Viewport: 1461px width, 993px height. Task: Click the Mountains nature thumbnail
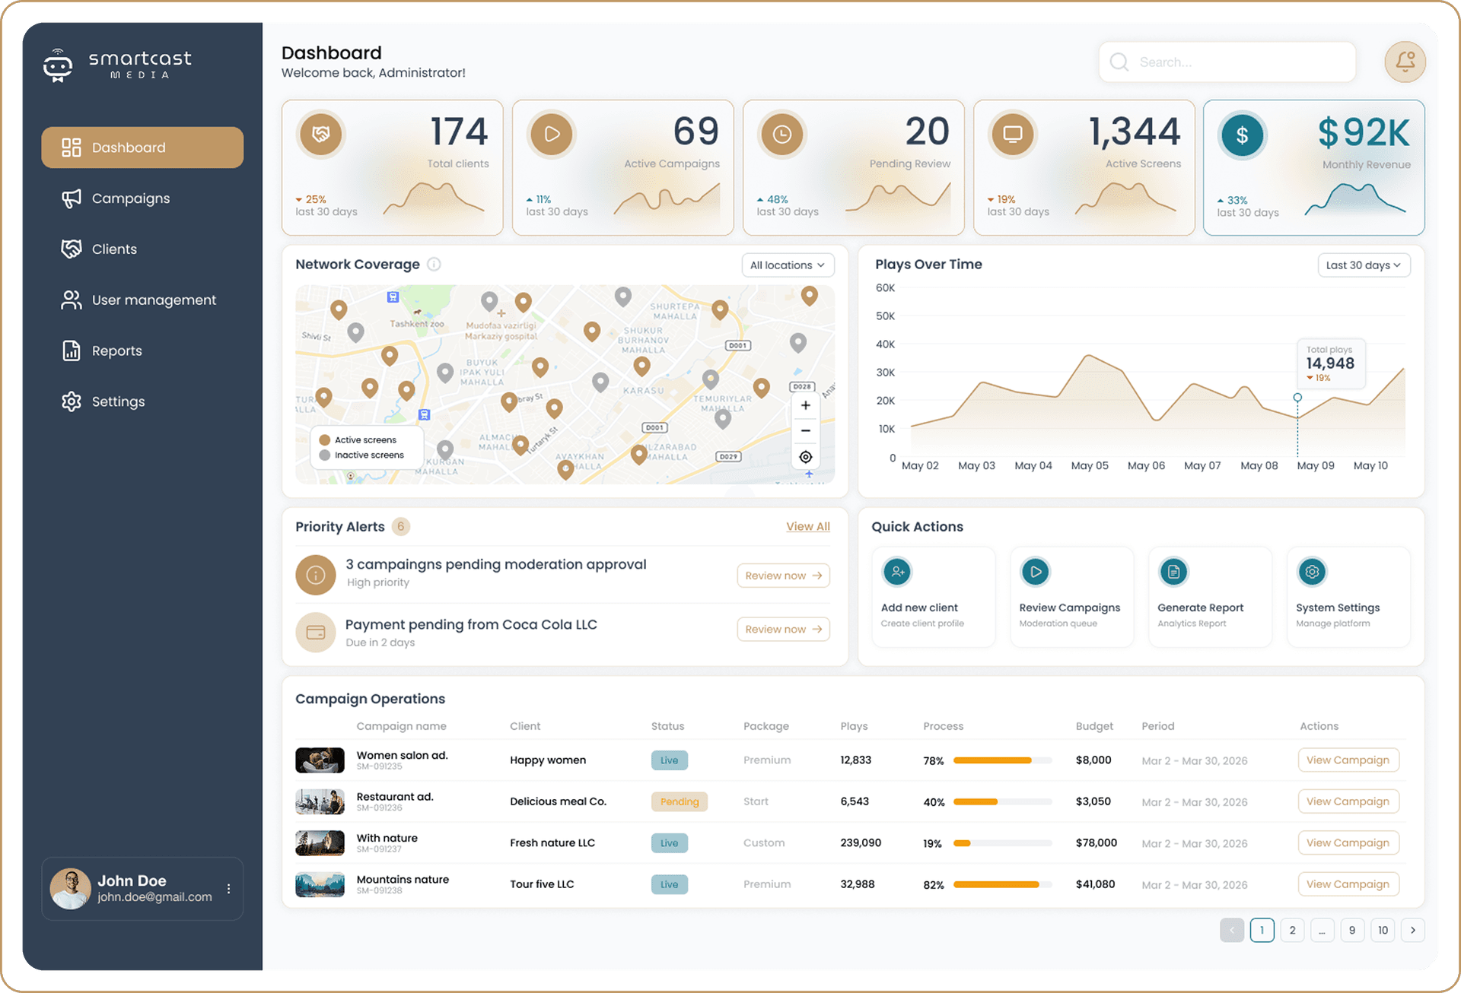pos(320,884)
